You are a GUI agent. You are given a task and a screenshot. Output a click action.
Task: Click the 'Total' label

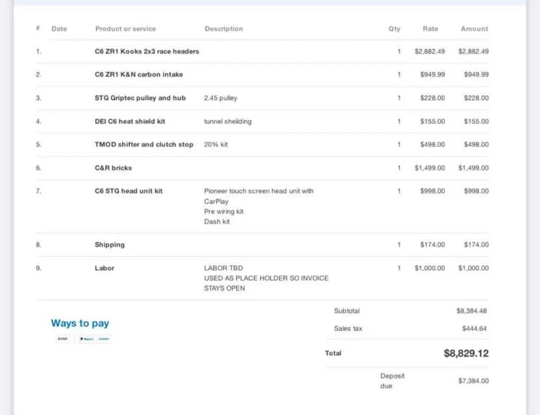(333, 353)
